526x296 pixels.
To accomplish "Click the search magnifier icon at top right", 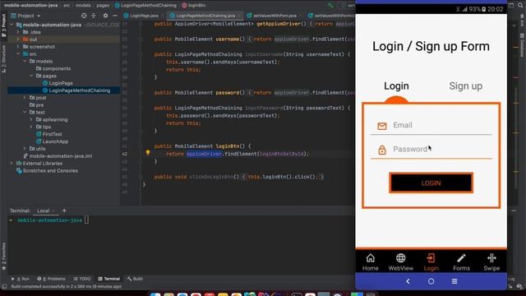I will 520,5.
